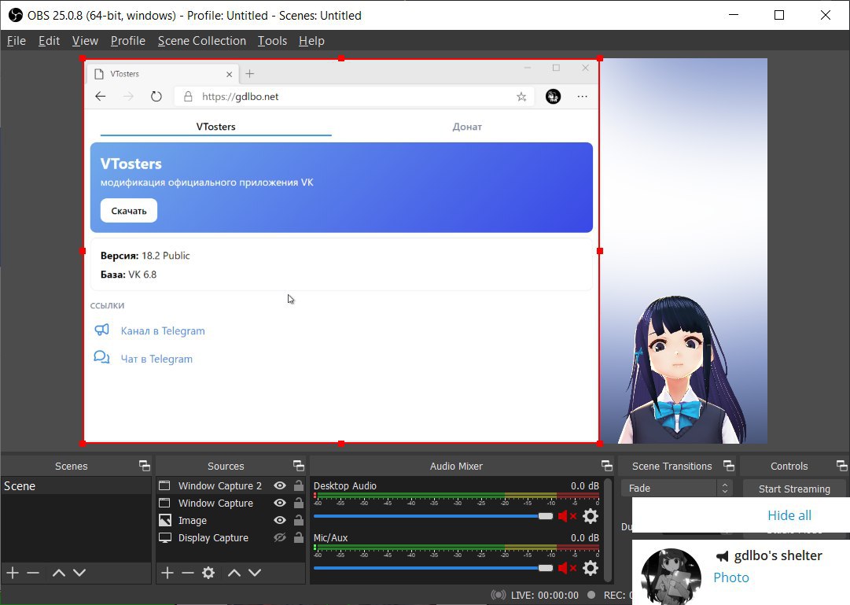Lock the Display Capture source
The width and height of the screenshot is (850, 605).
pyautogui.click(x=299, y=537)
